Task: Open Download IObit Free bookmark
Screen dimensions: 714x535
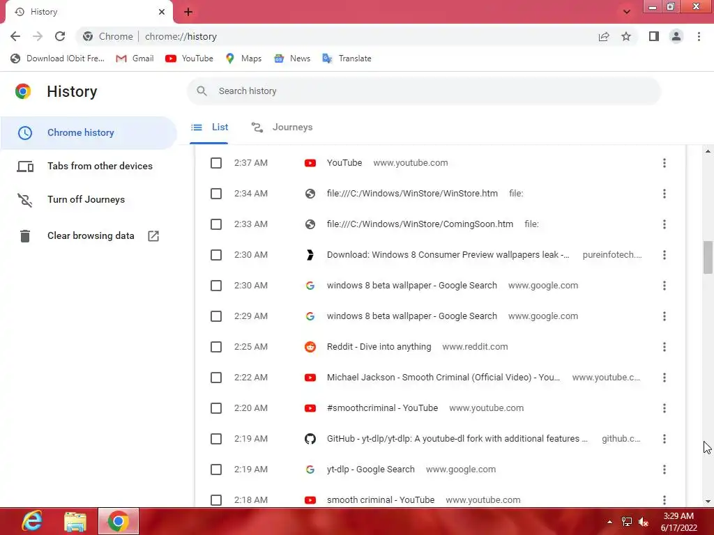Action: tap(57, 59)
